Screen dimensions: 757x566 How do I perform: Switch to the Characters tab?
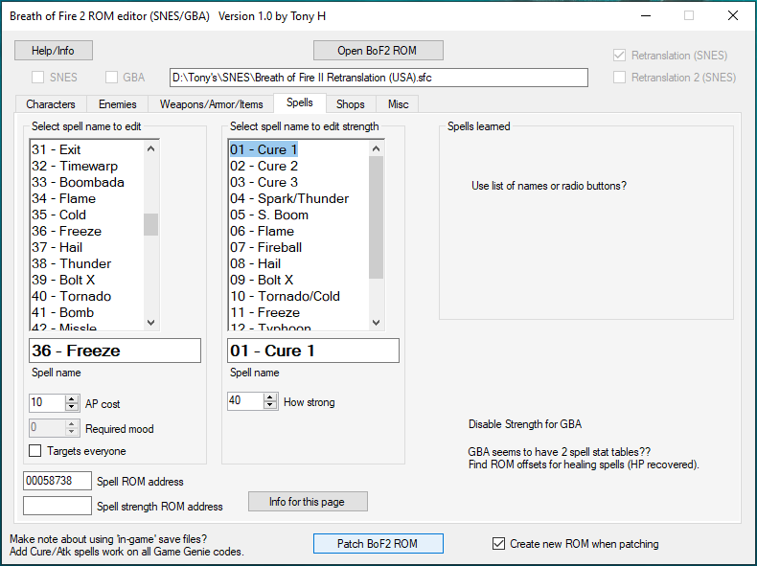click(51, 104)
